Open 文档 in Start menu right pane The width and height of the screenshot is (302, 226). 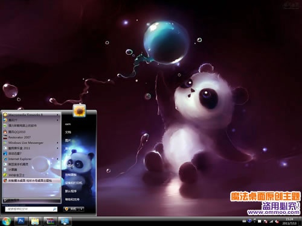pyautogui.click(x=68, y=132)
